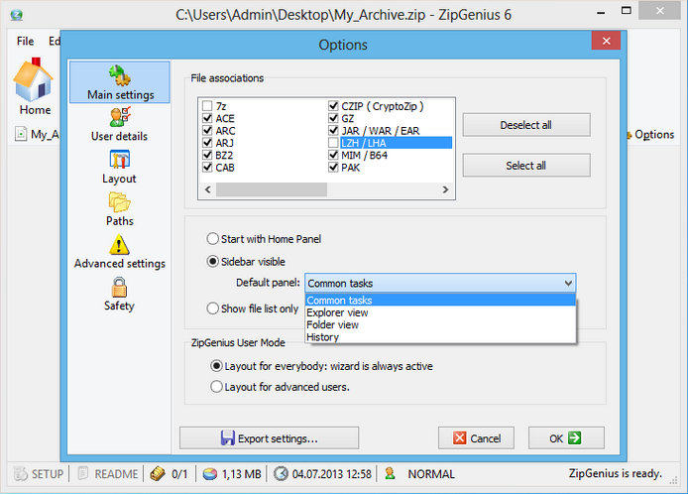Image resolution: width=688 pixels, height=494 pixels.
Task: Uncheck the CAB file association
Action: 207,168
